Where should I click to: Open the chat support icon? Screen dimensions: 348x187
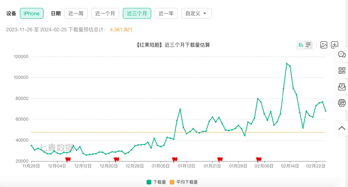342,54
